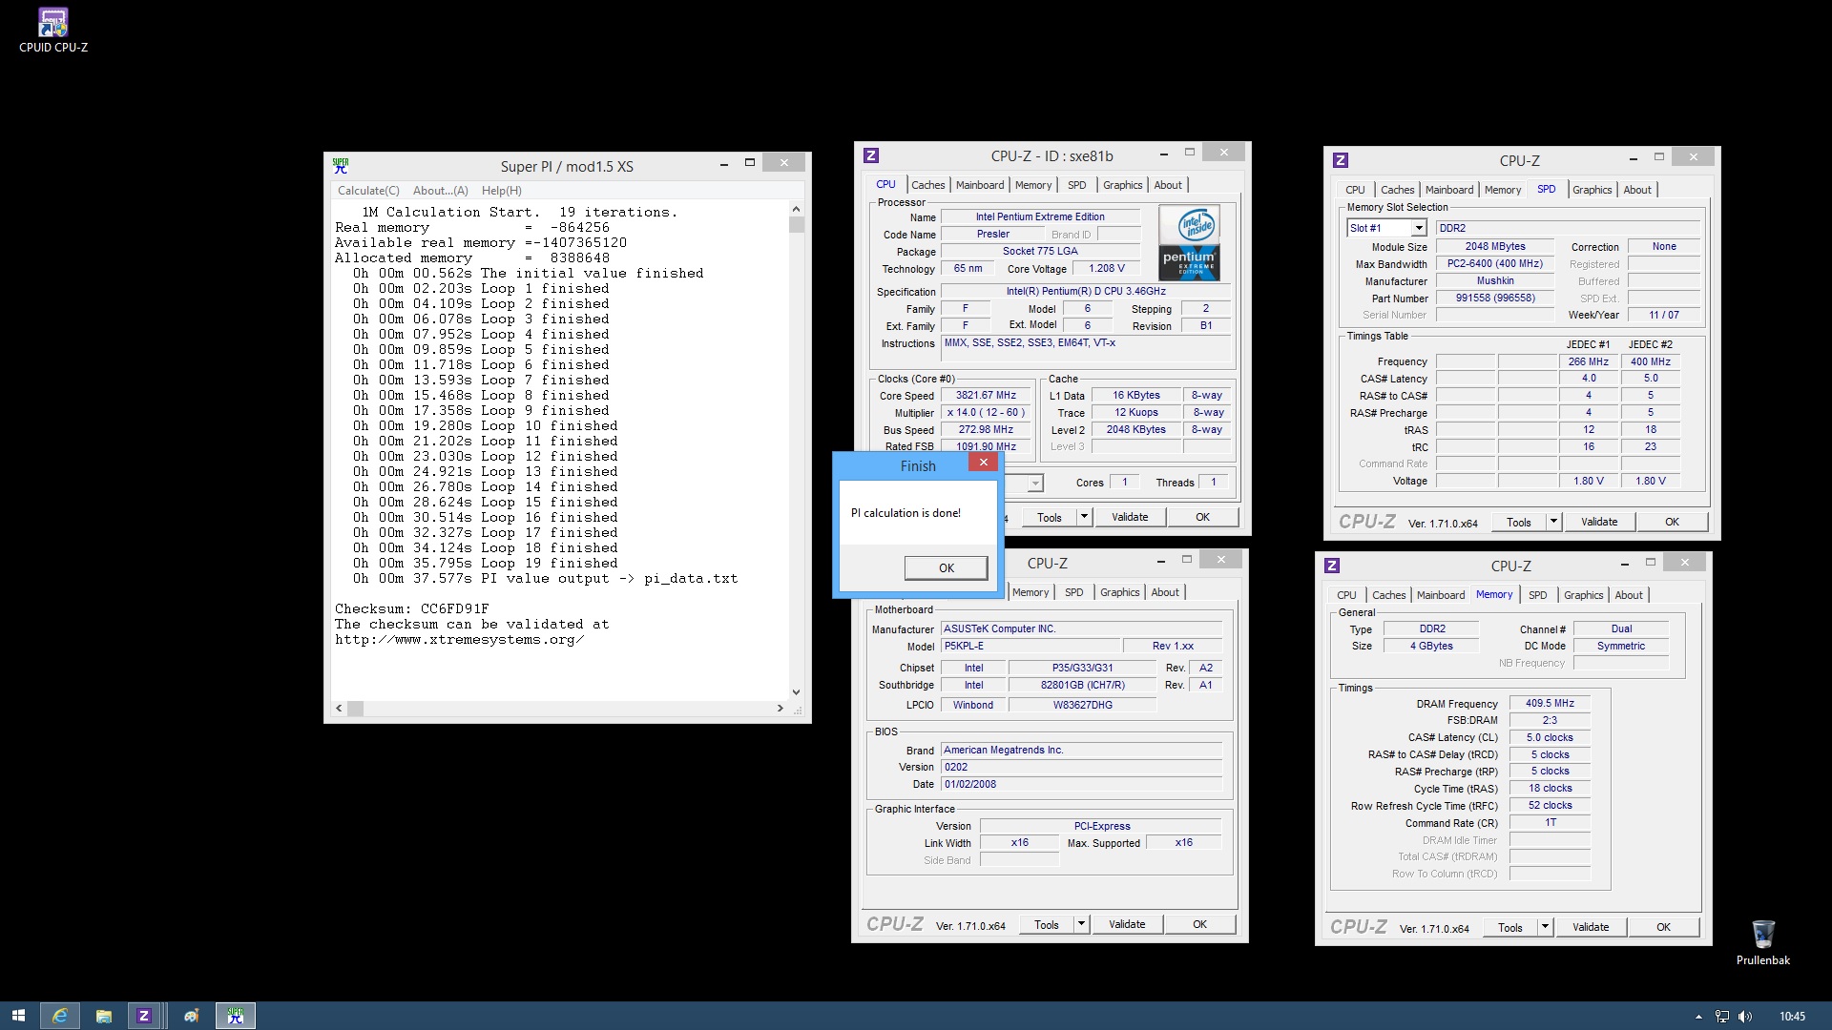1832x1030 pixels.
Task: Click Super PI scroll down arrow
Action: coord(797,692)
